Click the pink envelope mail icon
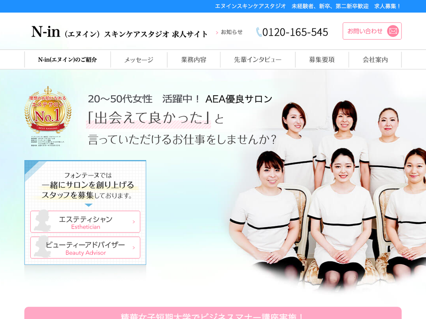 coord(393,31)
